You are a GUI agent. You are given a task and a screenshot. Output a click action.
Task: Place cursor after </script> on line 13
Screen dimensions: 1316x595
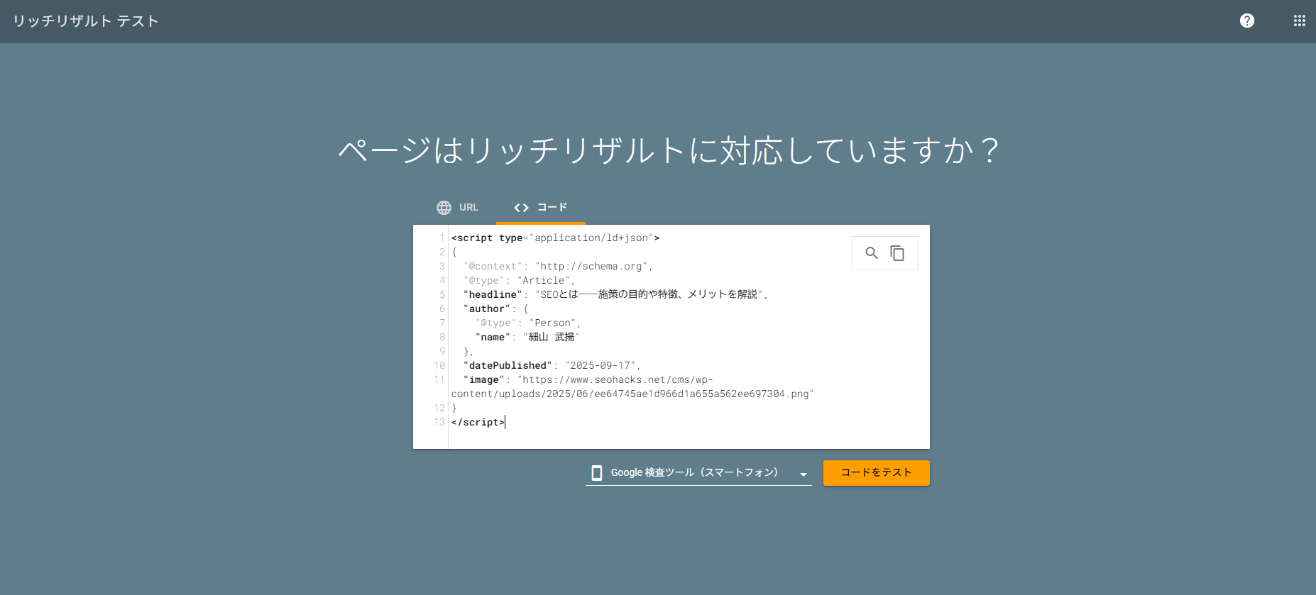(x=505, y=422)
